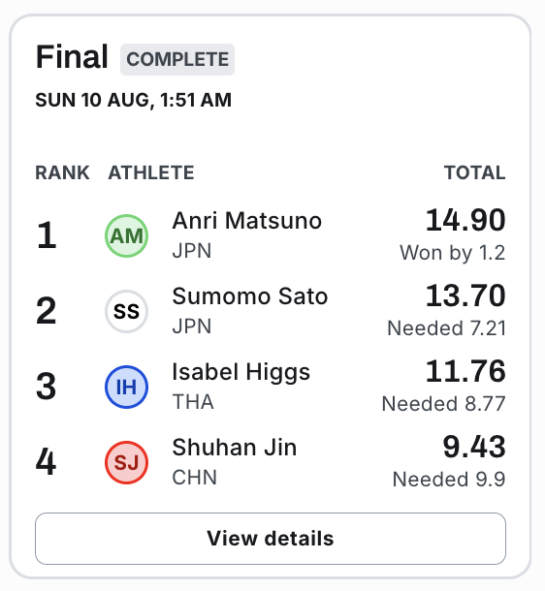
Task: Click the RANK column header
Action: point(62,173)
